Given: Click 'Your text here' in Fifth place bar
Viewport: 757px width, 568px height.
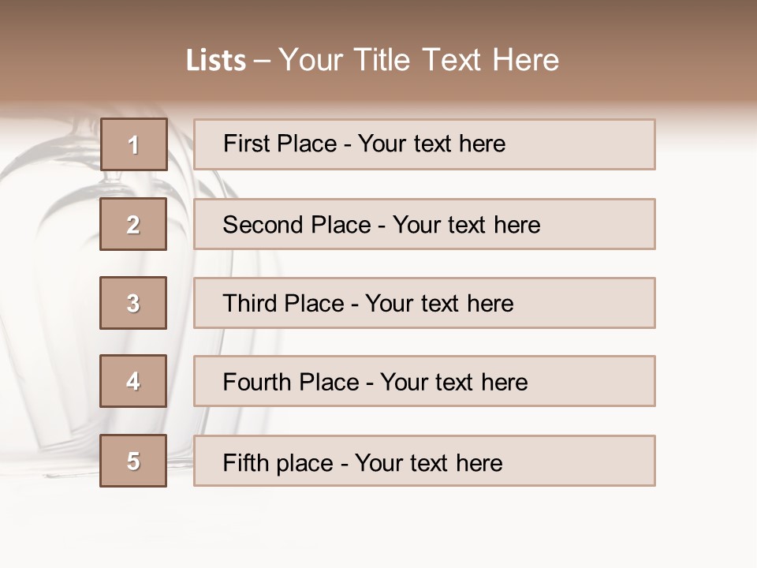Looking at the screenshot, I should pyautogui.click(x=428, y=462).
